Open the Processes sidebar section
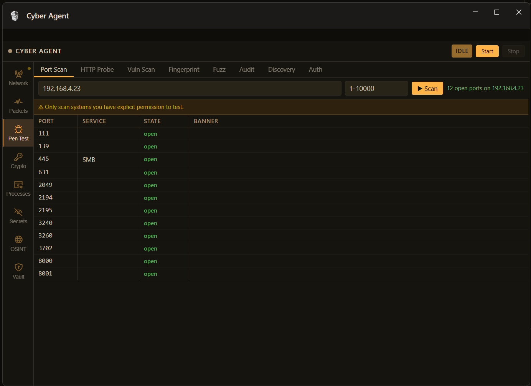Viewport: 531px width, 386px height. pyautogui.click(x=18, y=188)
